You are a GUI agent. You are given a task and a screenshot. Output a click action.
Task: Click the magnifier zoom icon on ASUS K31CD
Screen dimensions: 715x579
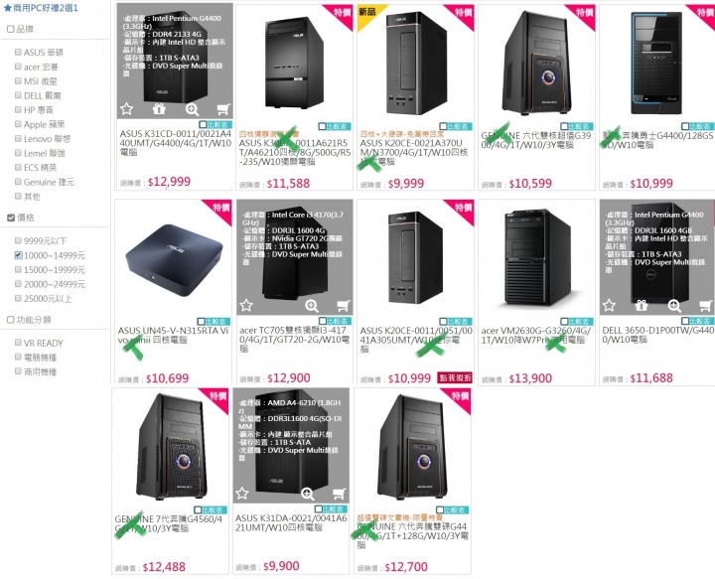[x=192, y=109]
